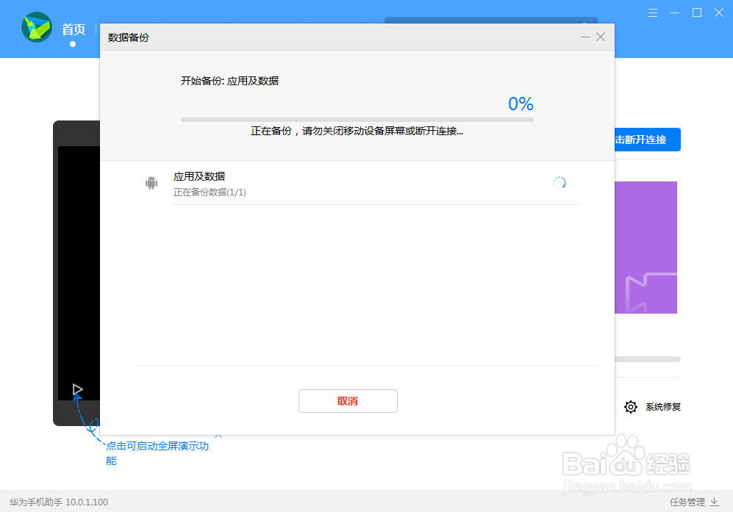Click the 取消 button to cancel backup

pos(348,401)
